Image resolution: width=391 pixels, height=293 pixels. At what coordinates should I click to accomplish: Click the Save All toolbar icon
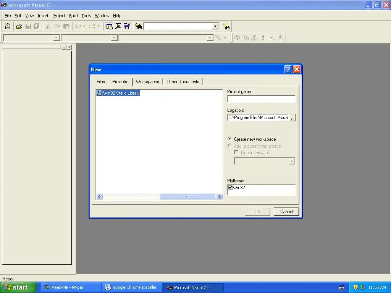point(37,26)
